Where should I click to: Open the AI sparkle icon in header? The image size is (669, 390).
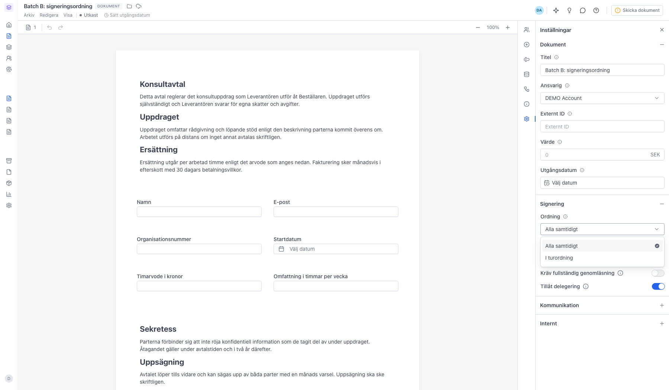tap(556, 10)
